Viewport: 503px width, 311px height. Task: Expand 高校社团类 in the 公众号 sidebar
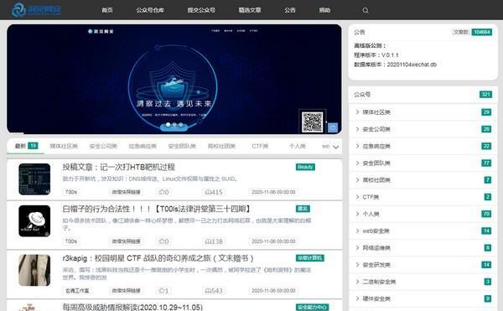(423, 180)
